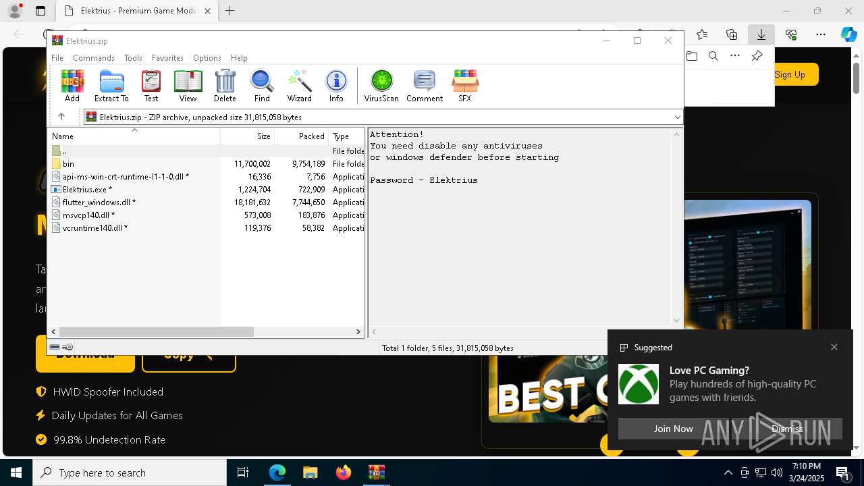
Task: Show hidden system tray icons
Action: (x=728, y=473)
